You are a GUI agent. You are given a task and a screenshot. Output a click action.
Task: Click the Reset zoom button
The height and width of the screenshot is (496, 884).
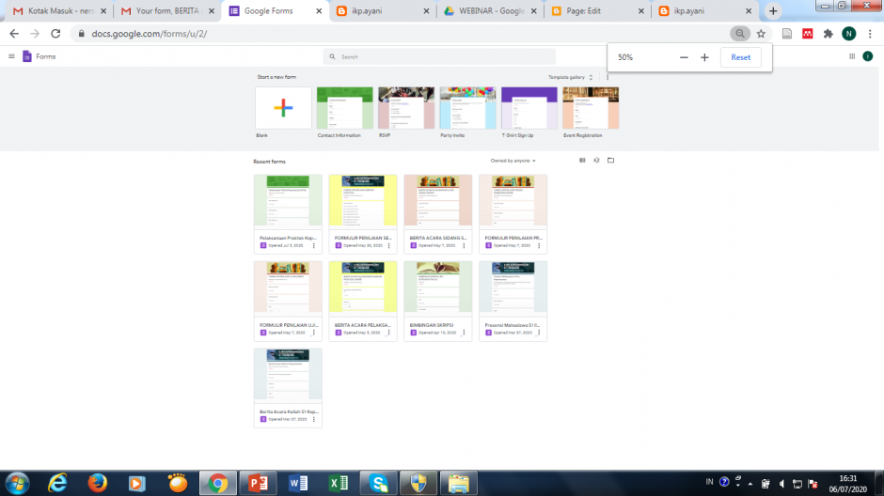pyautogui.click(x=741, y=57)
